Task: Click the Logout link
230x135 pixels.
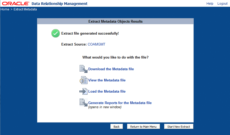Action: pyautogui.click(x=222, y=3)
